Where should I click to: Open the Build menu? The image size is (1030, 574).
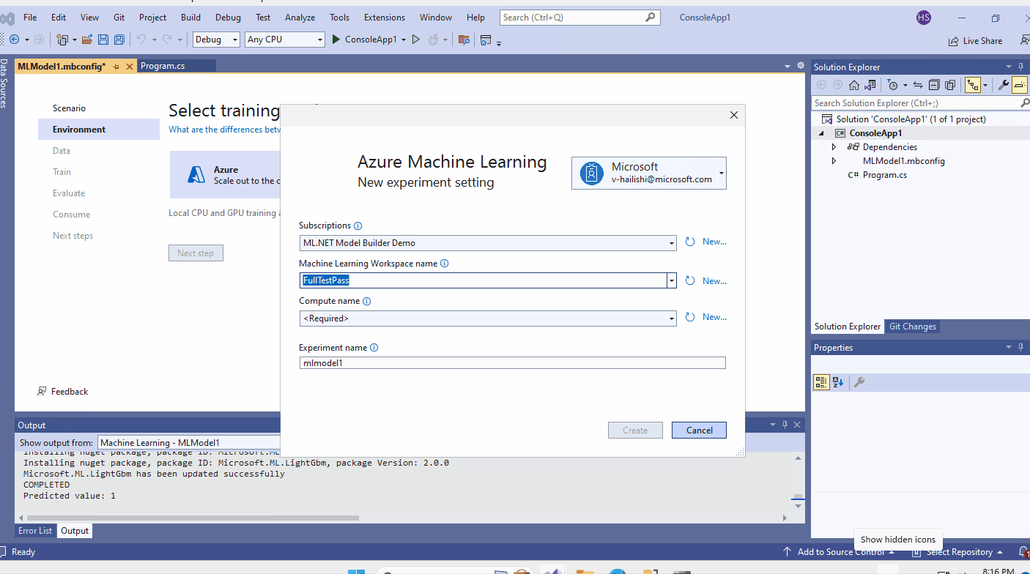coord(190,18)
